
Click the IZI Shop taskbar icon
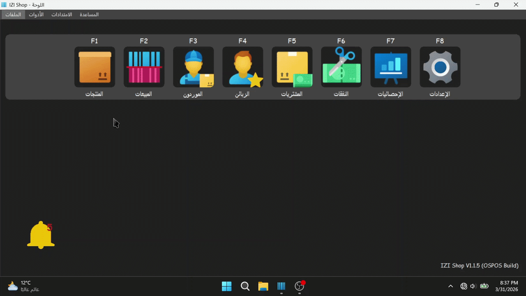tap(281, 286)
